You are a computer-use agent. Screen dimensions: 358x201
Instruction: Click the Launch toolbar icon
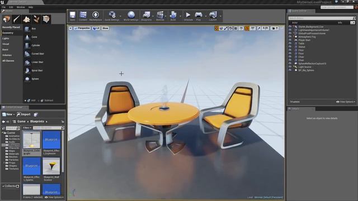click(x=213, y=16)
